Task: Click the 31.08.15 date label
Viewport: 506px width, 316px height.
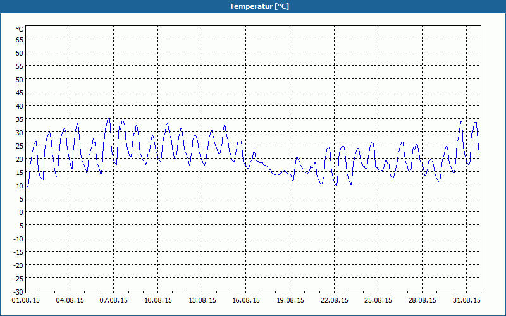Action: pyautogui.click(x=466, y=301)
